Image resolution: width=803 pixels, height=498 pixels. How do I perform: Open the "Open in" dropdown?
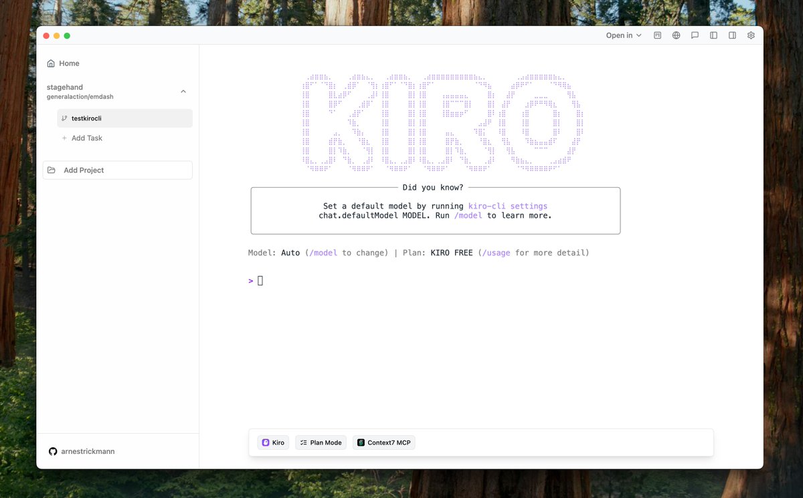pos(624,35)
